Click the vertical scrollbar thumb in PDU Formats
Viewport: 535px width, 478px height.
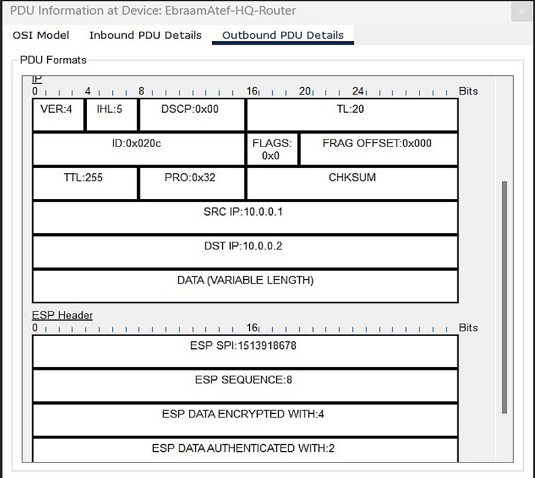[x=504, y=297]
